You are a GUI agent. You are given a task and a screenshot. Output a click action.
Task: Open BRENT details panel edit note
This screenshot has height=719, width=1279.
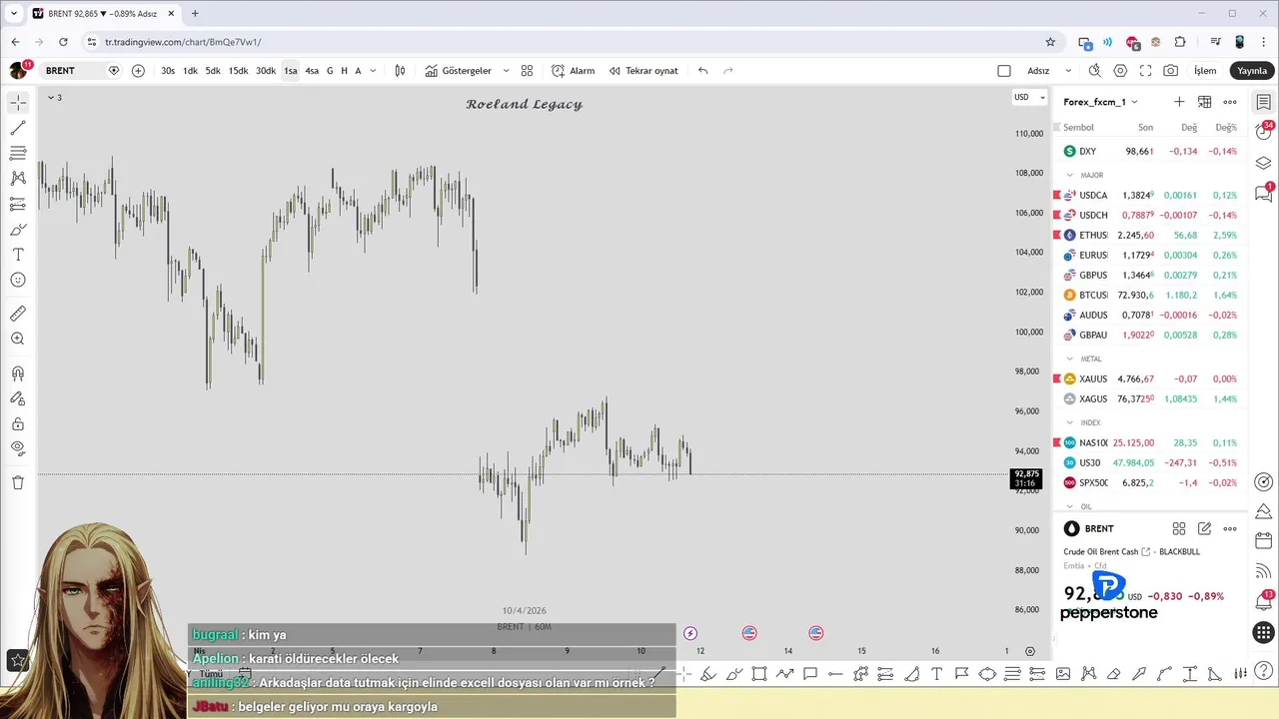tap(1204, 528)
